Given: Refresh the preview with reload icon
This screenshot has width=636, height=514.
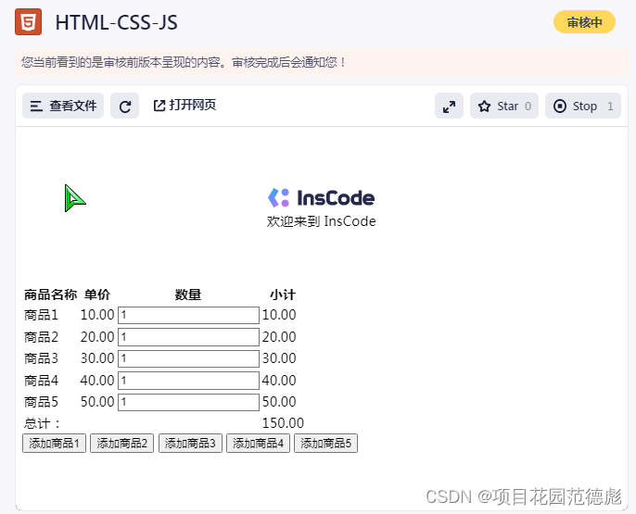Looking at the screenshot, I should [125, 107].
